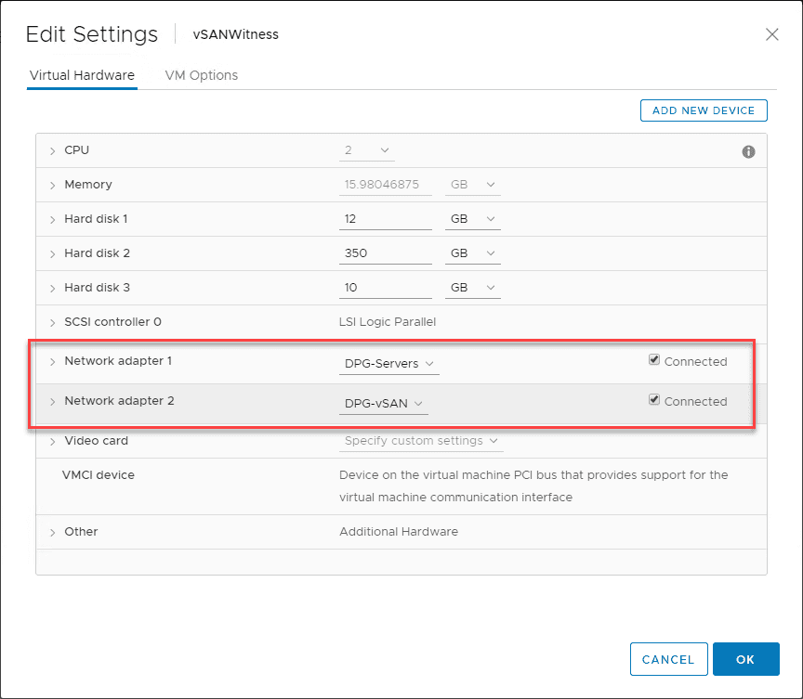
Task: Open the DPG-vSAN network dropdown
Action: pyautogui.click(x=383, y=403)
